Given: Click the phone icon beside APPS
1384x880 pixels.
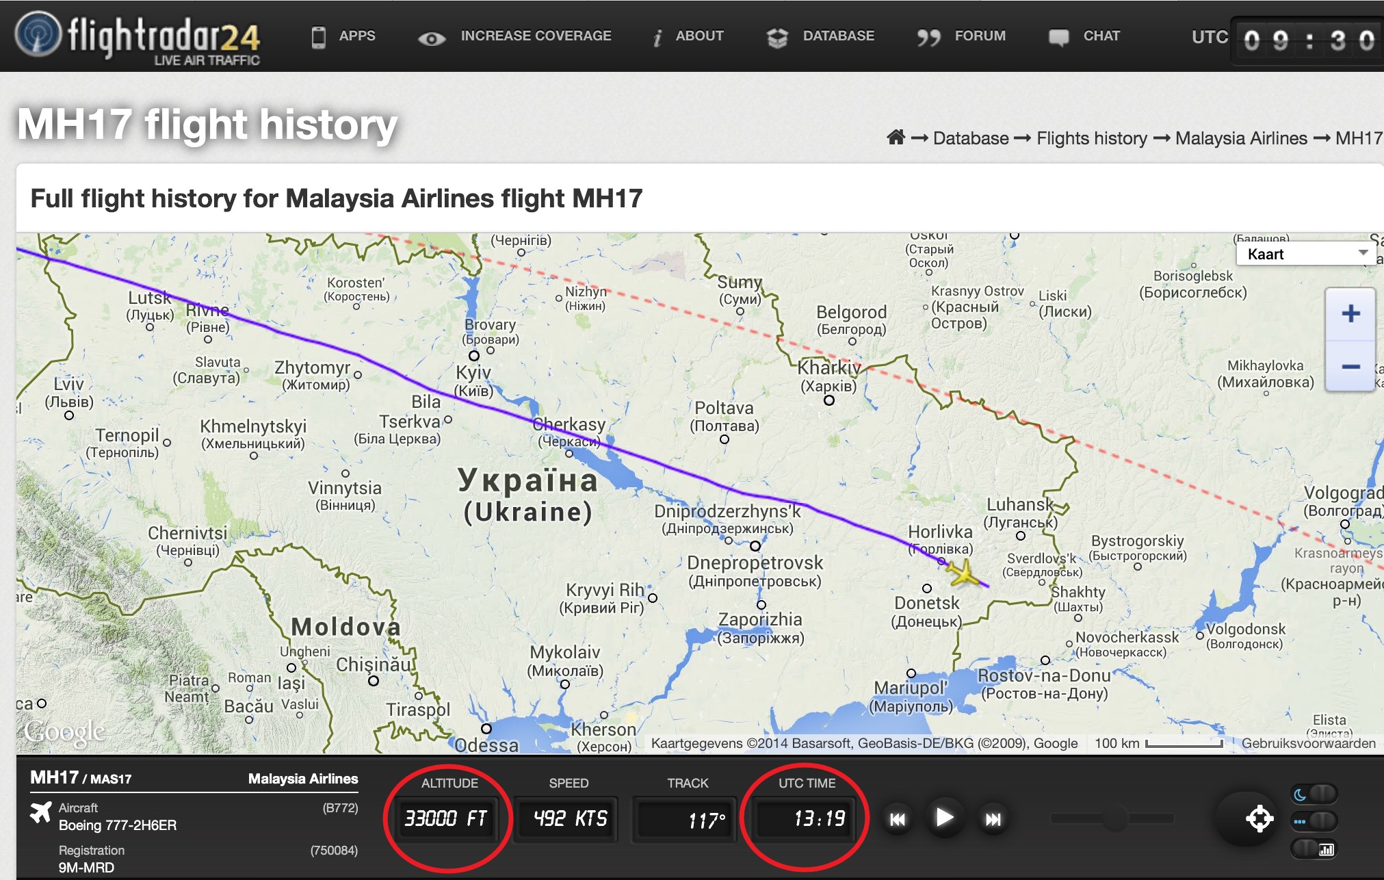Looking at the screenshot, I should click(x=319, y=37).
